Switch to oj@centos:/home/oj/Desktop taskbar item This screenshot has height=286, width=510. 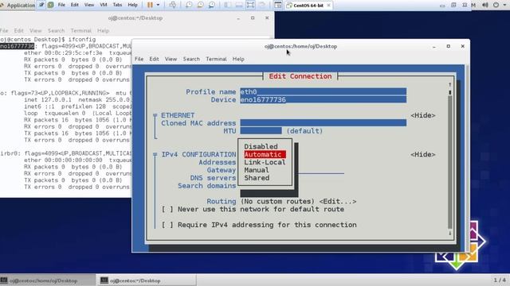(x=48, y=280)
